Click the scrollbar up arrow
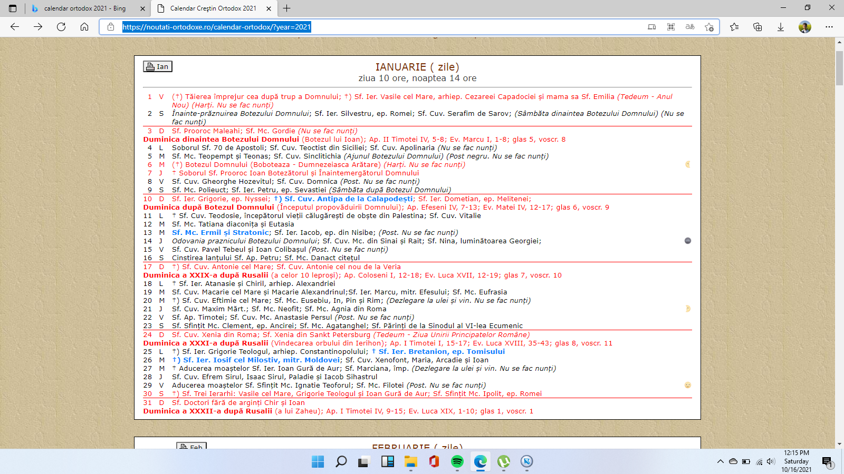 [839, 42]
